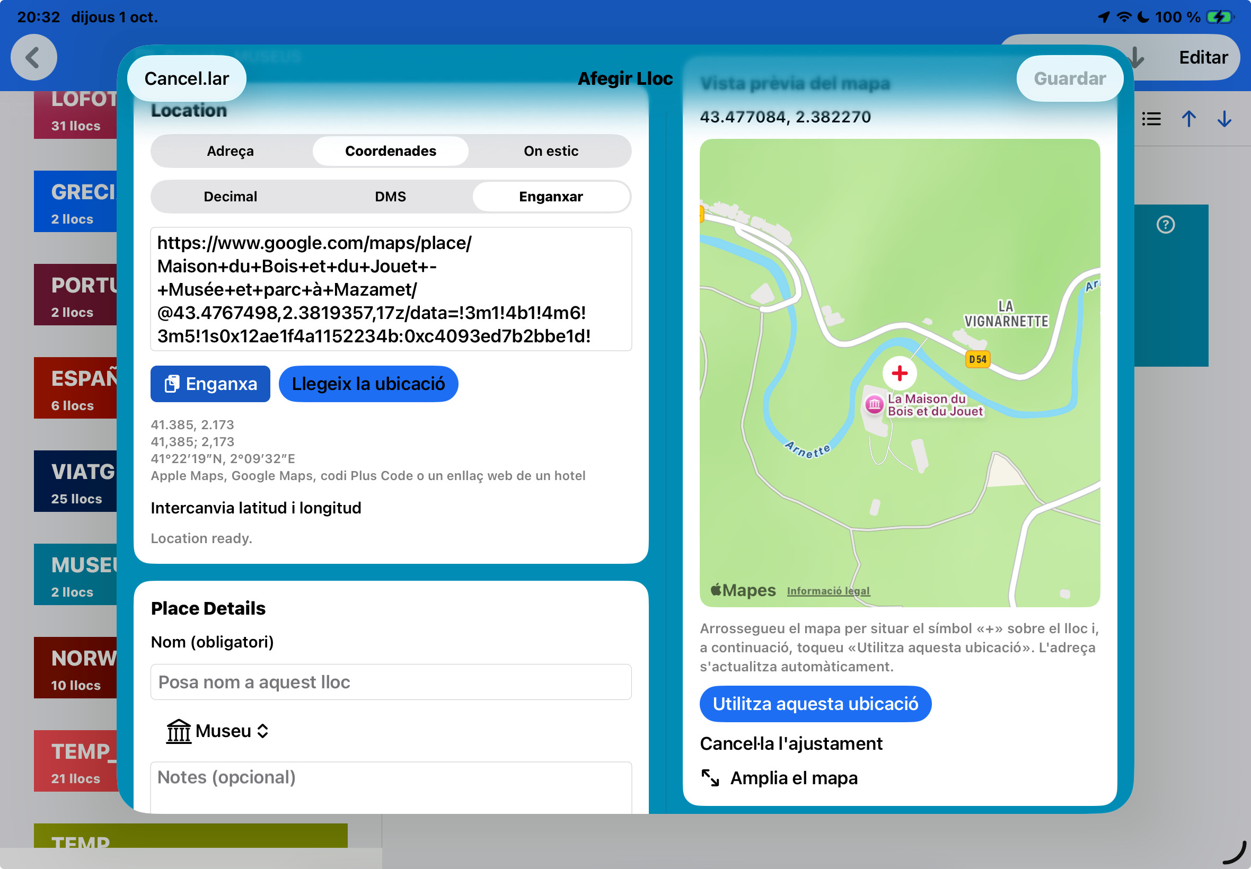1251x869 pixels.
Task: Open the list view icon
Action: coord(1151,119)
